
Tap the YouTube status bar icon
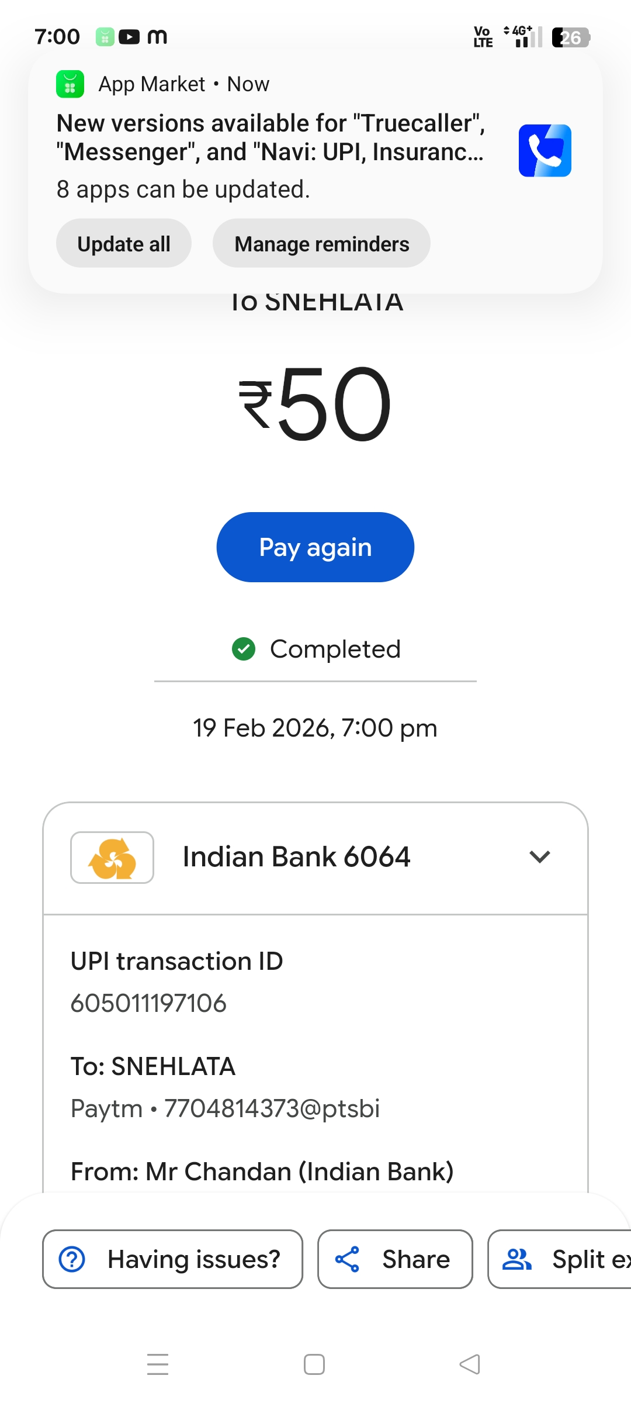click(129, 37)
